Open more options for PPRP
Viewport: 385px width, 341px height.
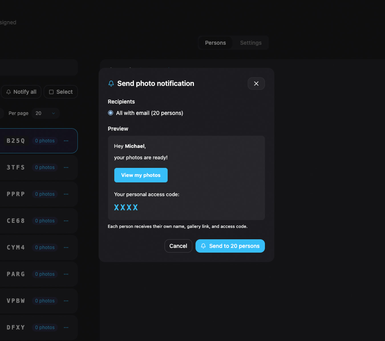coord(66,194)
